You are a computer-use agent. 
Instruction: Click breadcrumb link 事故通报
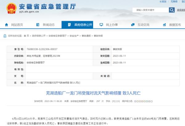86,36
